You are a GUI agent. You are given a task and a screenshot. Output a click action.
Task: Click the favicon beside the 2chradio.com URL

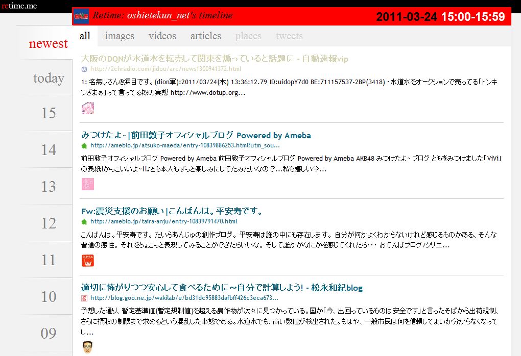[x=84, y=69]
